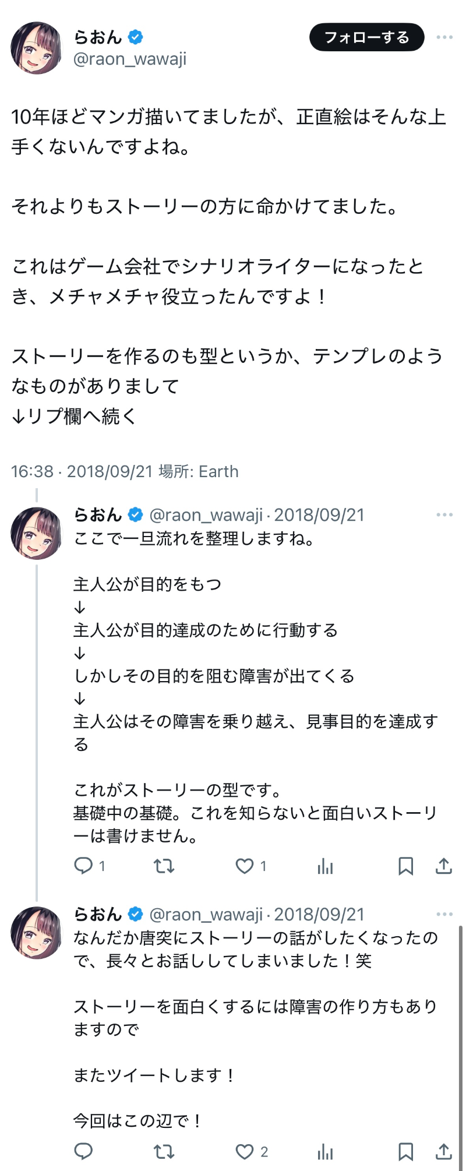
Task: Open the @raon_wawaji handle in the header
Action: click(x=130, y=59)
